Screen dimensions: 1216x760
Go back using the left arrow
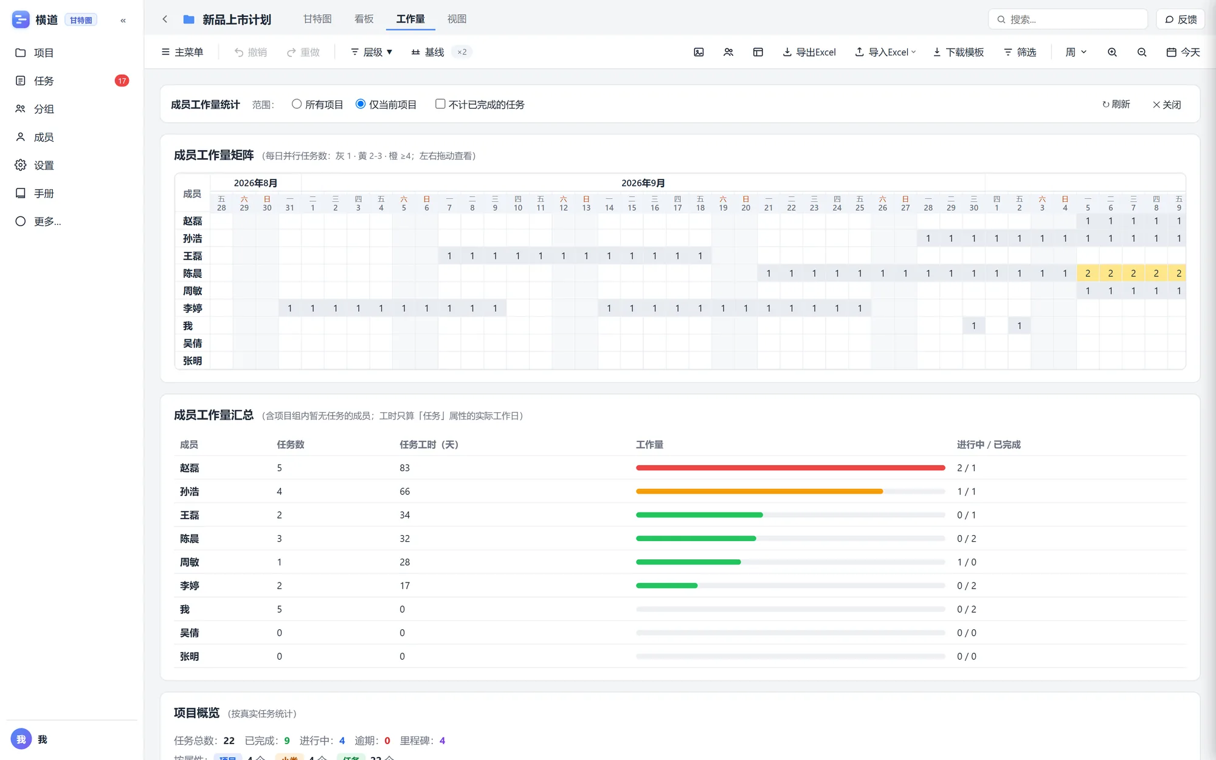click(165, 19)
